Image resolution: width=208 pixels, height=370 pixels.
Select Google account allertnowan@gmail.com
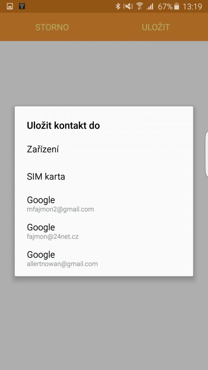tap(104, 259)
